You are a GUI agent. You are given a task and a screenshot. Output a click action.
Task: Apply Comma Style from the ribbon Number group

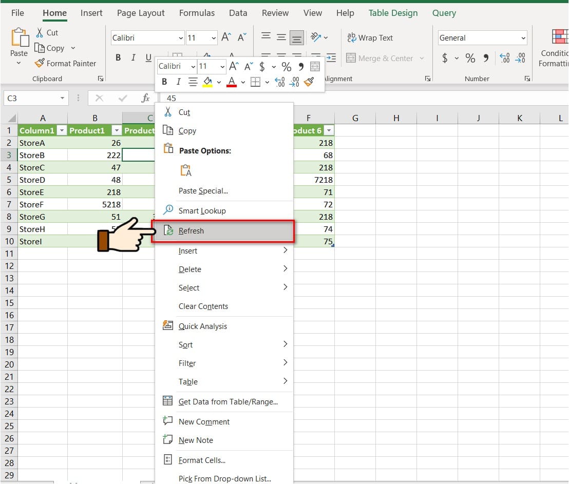(485, 58)
